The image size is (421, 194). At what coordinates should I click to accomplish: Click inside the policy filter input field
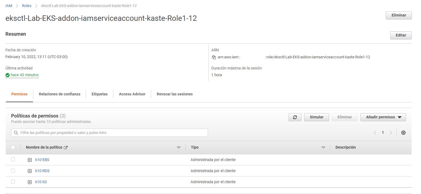[x=108, y=133]
